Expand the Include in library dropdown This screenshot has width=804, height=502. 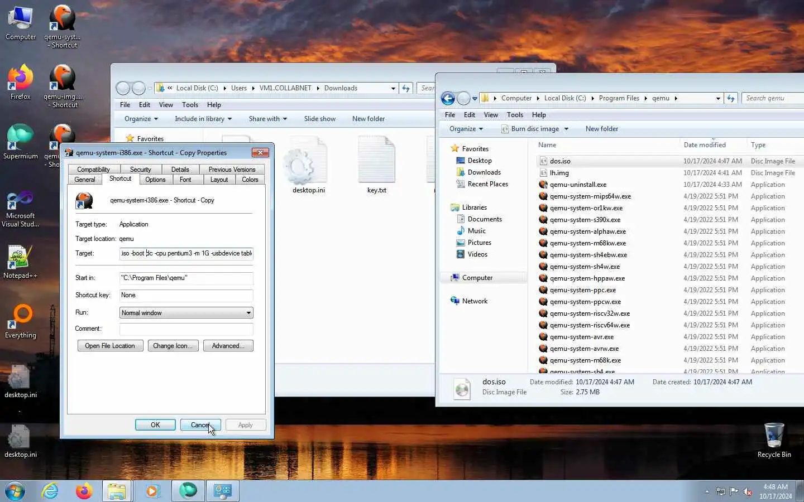(x=203, y=119)
